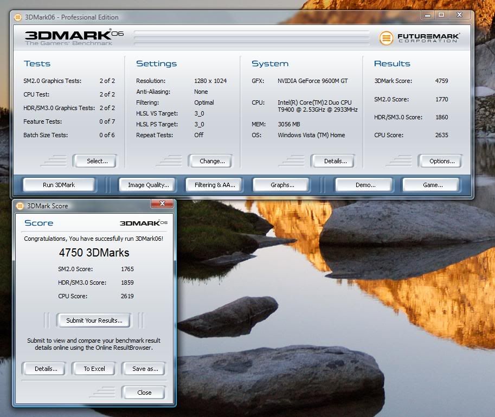The image size is (495, 417).
Task: Click the Close button in Score dialog
Action: click(144, 393)
